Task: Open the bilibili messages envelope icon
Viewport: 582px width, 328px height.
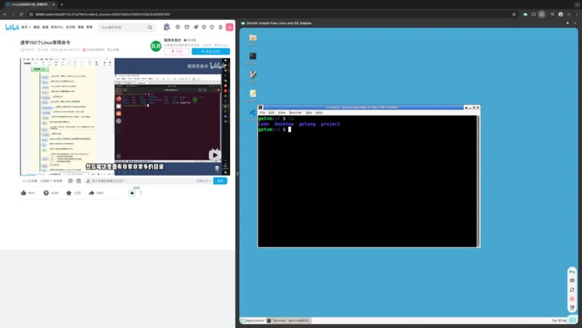Action: point(186,27)
